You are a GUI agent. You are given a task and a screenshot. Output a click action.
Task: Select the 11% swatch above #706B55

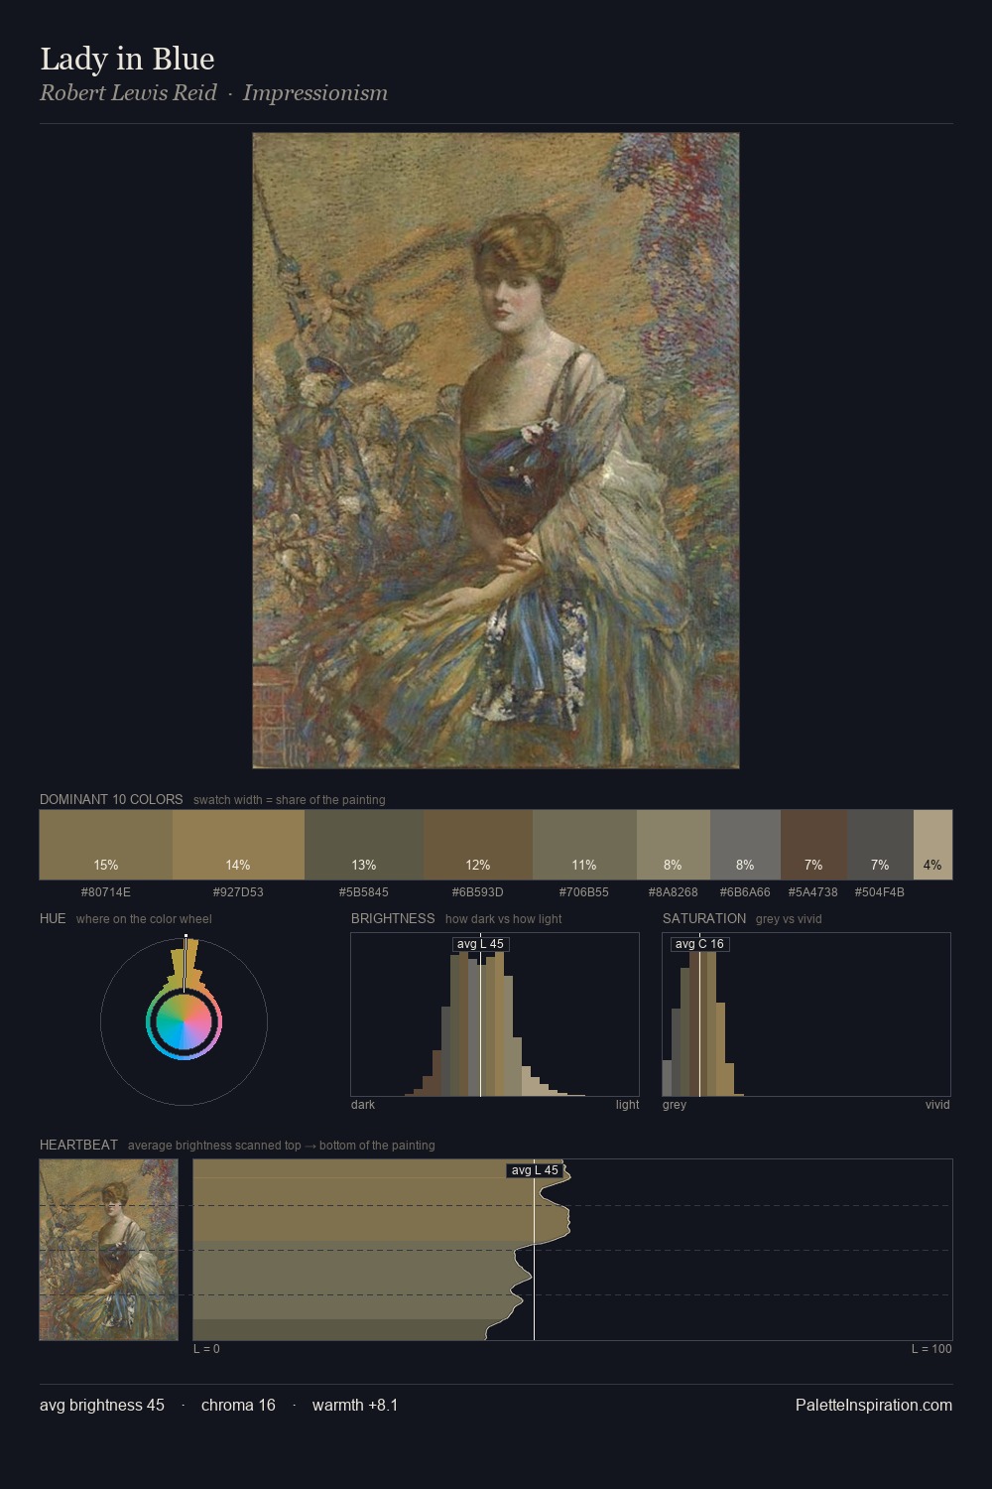click(584, 845)
